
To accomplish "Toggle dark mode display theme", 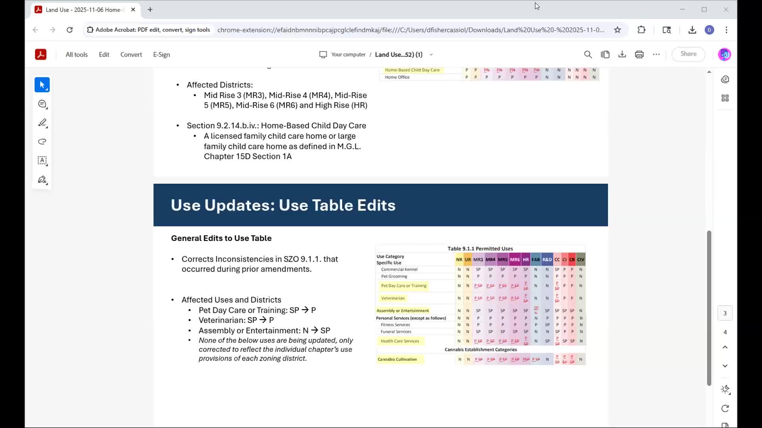I will click(x=725, y=389).
